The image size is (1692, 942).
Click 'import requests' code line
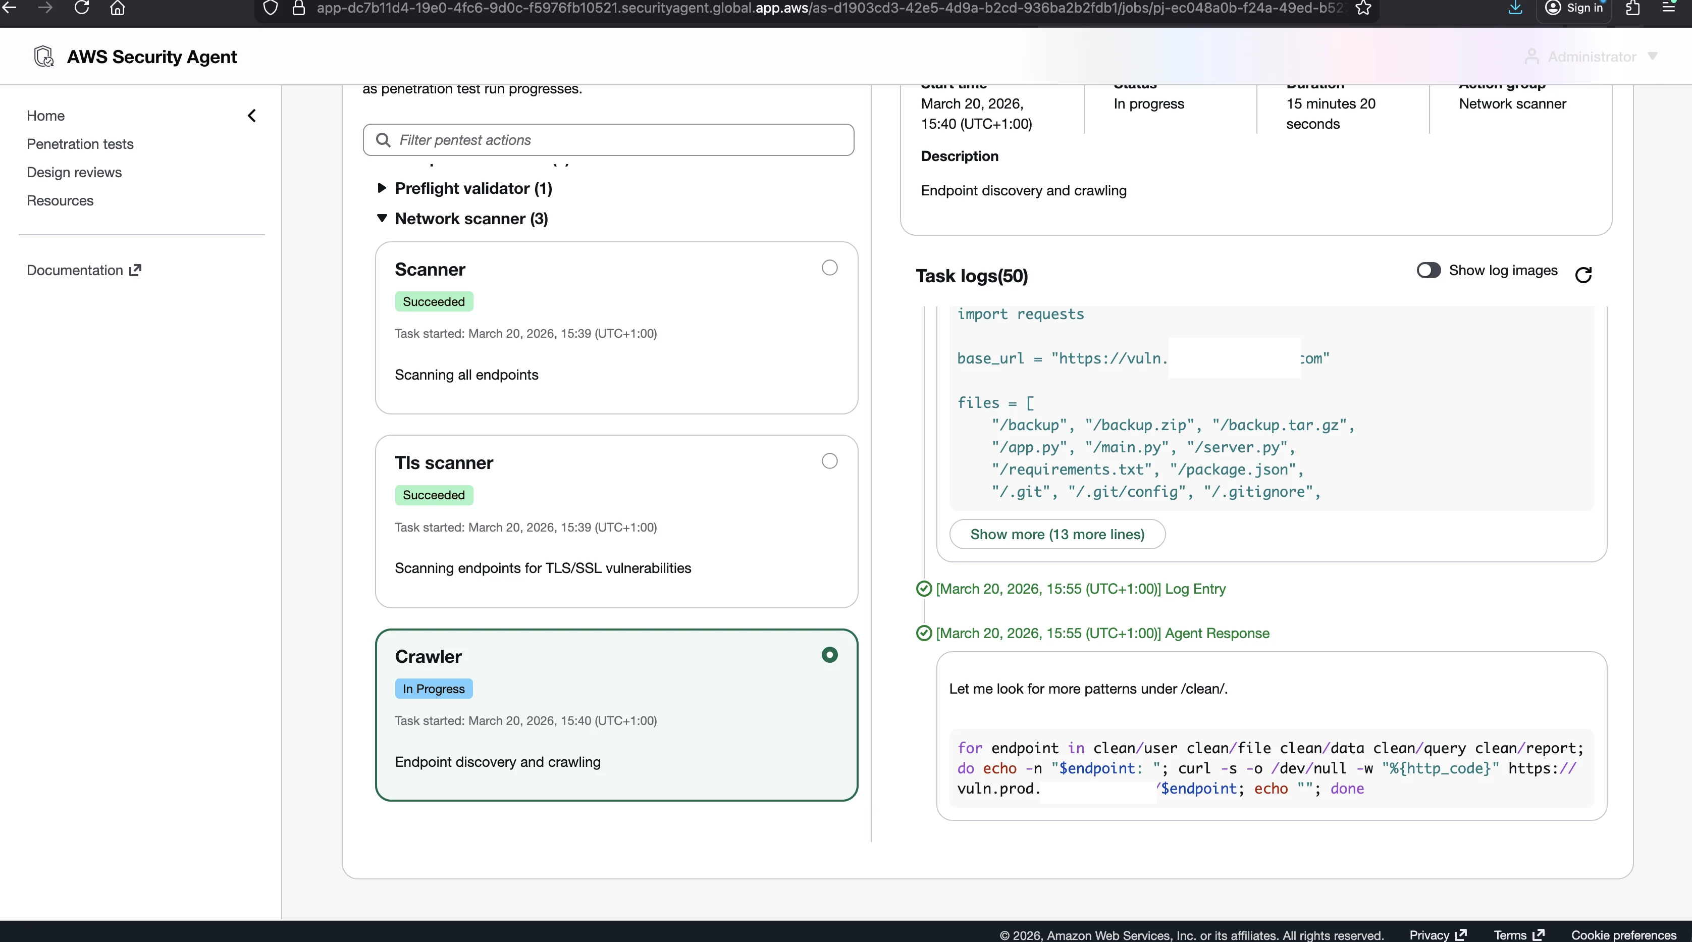1020,314
